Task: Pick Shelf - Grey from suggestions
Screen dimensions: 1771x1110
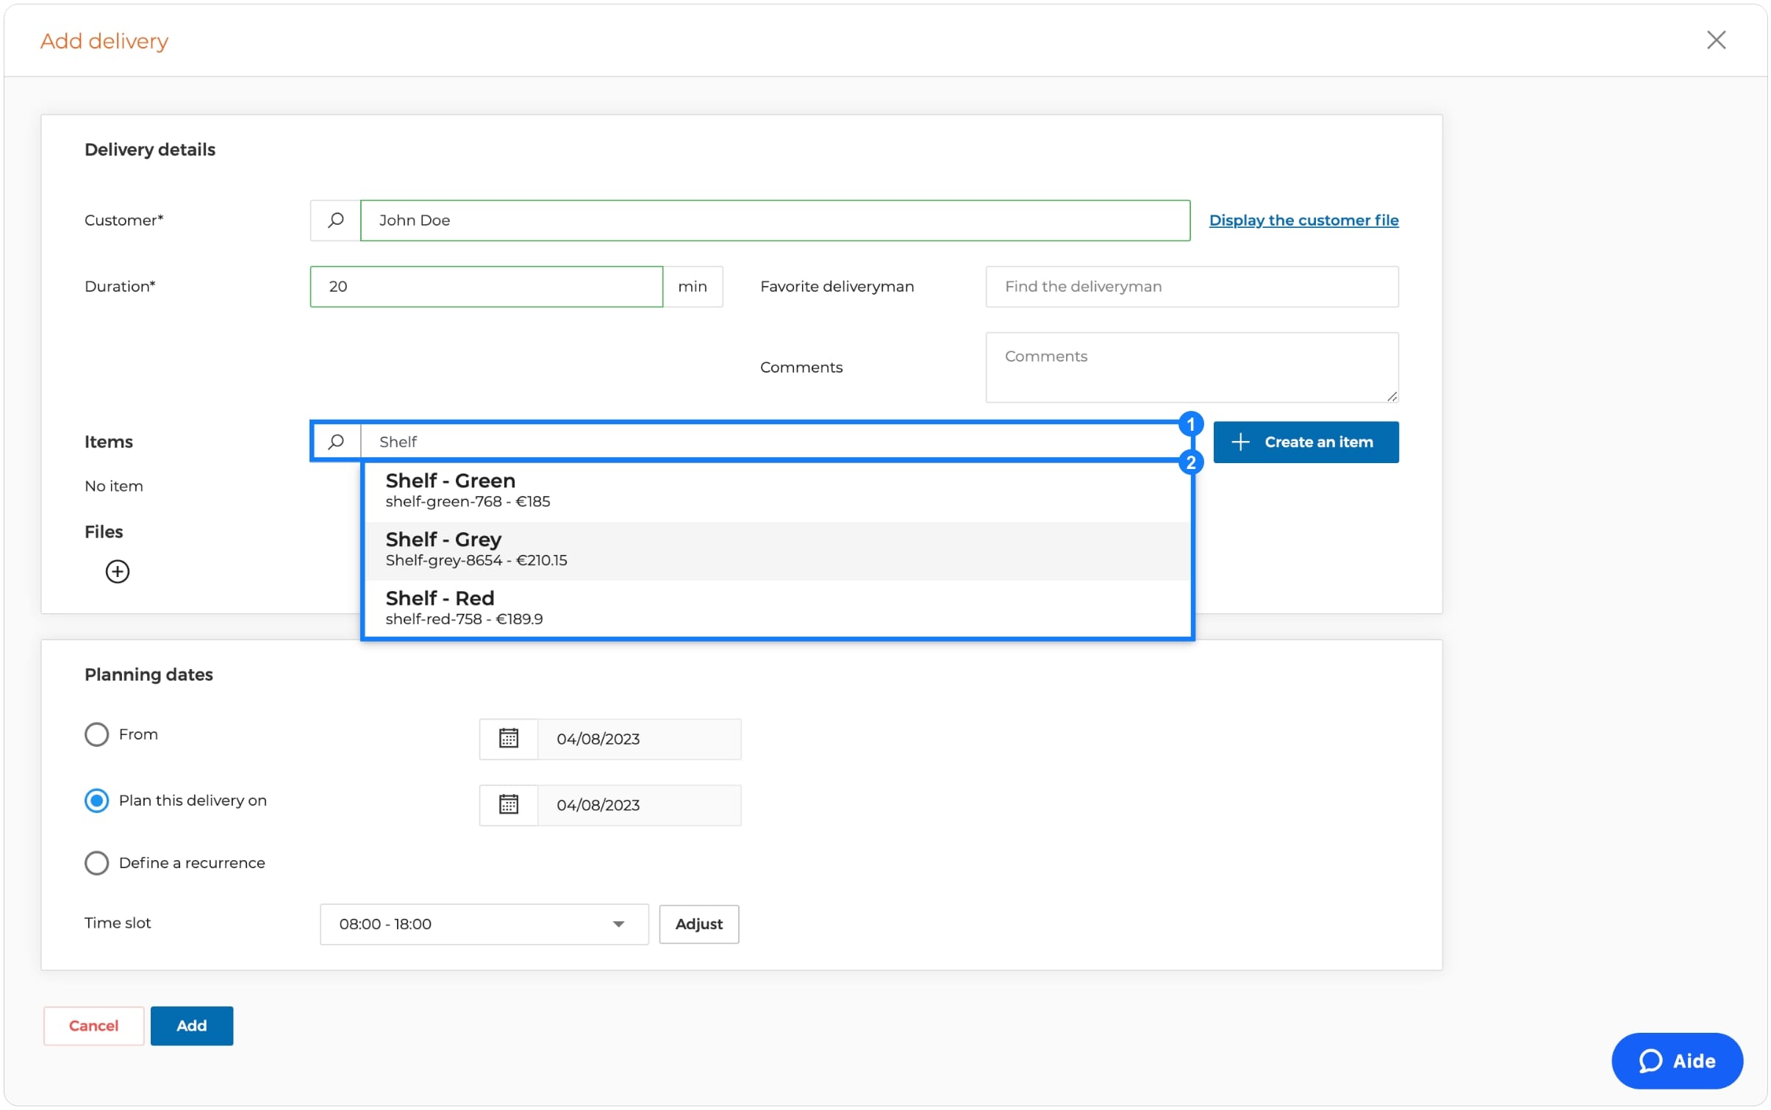Action: click(x=776, y=550)
